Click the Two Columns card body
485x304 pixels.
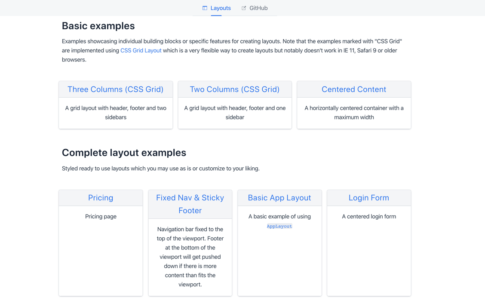(x=235, y=113)
